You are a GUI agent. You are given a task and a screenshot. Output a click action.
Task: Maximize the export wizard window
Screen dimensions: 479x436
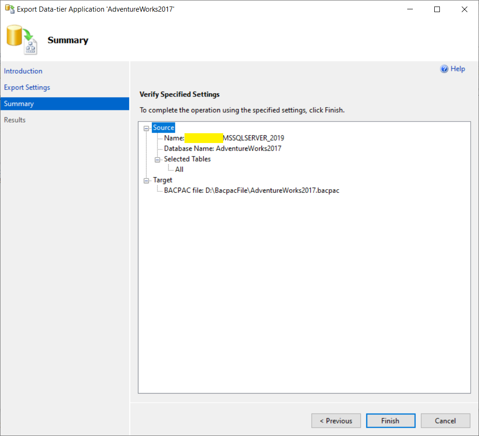(437, 9)
